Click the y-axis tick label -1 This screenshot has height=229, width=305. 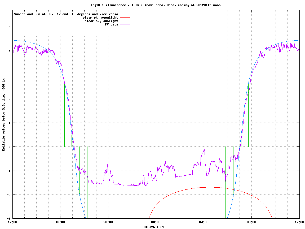click(8, 171)
